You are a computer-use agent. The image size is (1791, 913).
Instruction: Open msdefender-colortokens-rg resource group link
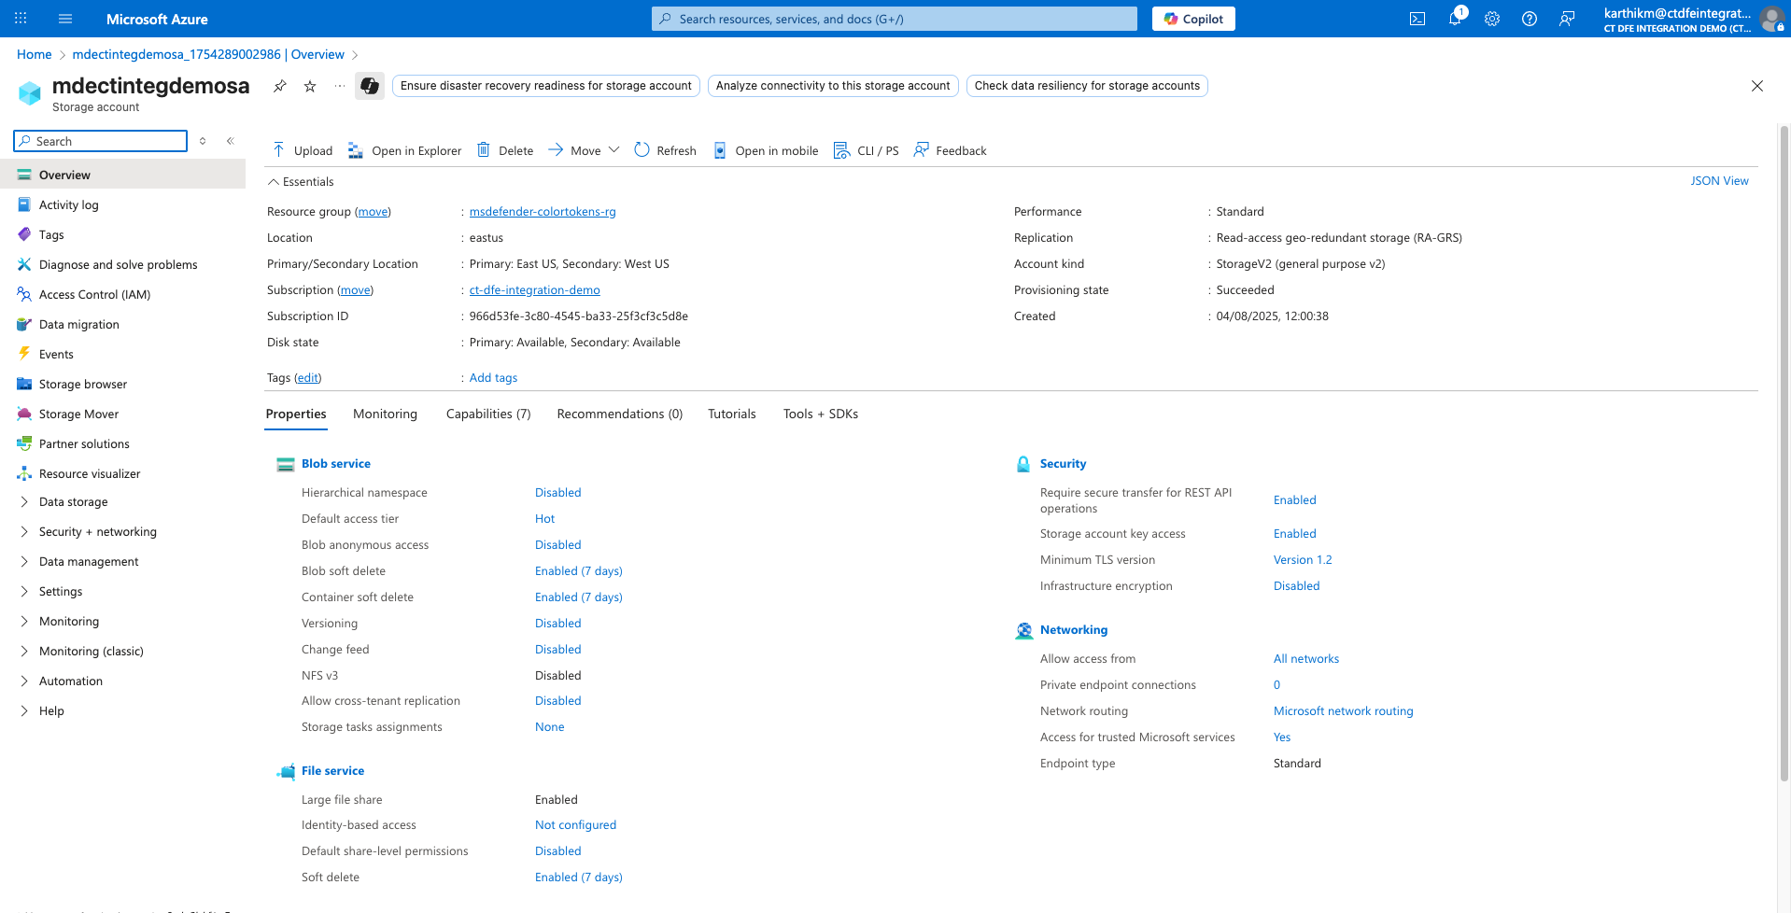click(x=542, y=212)
